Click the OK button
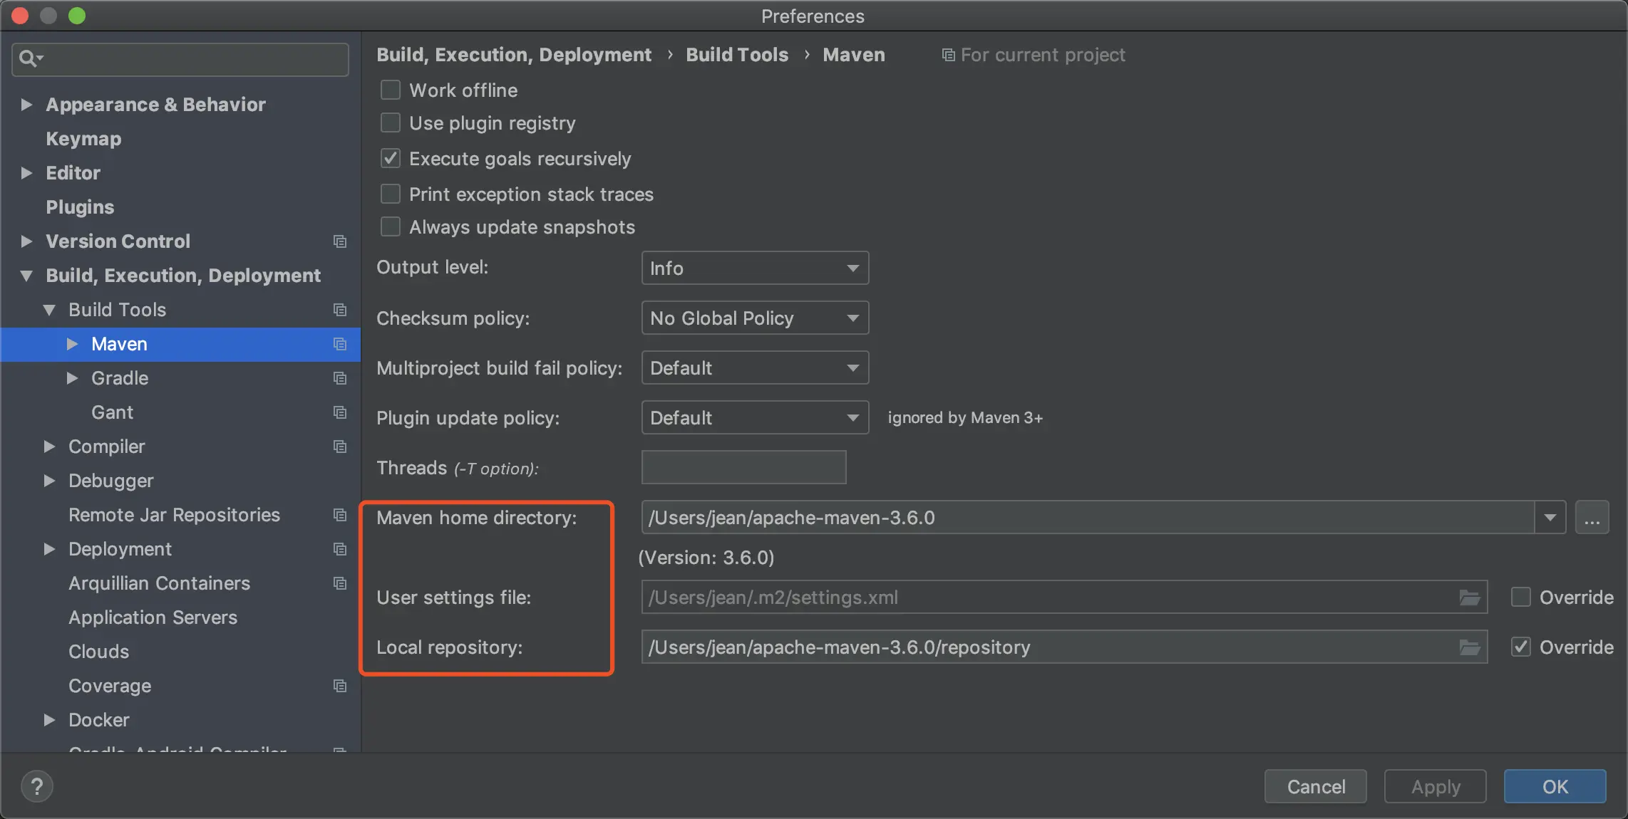The image size is (1628, 819). pyautogui.click(x=1555, y=786)
